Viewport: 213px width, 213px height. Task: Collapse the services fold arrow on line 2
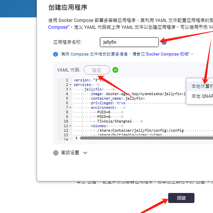[70, 85]
